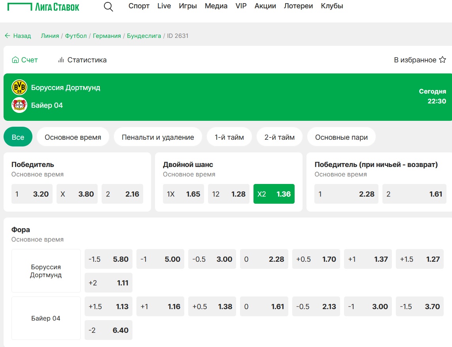Select the 1-й тайм filter

(229, 137)
